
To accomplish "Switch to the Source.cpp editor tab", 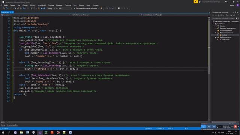I will point(5,12).
